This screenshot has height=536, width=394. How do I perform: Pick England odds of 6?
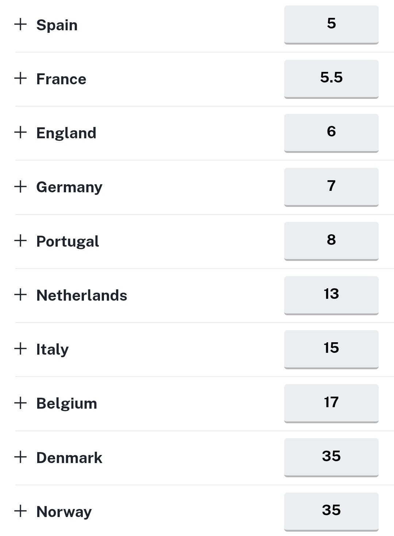(x=331, y=132)
